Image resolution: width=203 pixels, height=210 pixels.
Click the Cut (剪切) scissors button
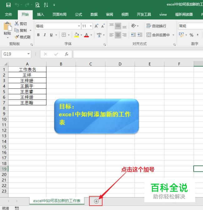(21, 24)
